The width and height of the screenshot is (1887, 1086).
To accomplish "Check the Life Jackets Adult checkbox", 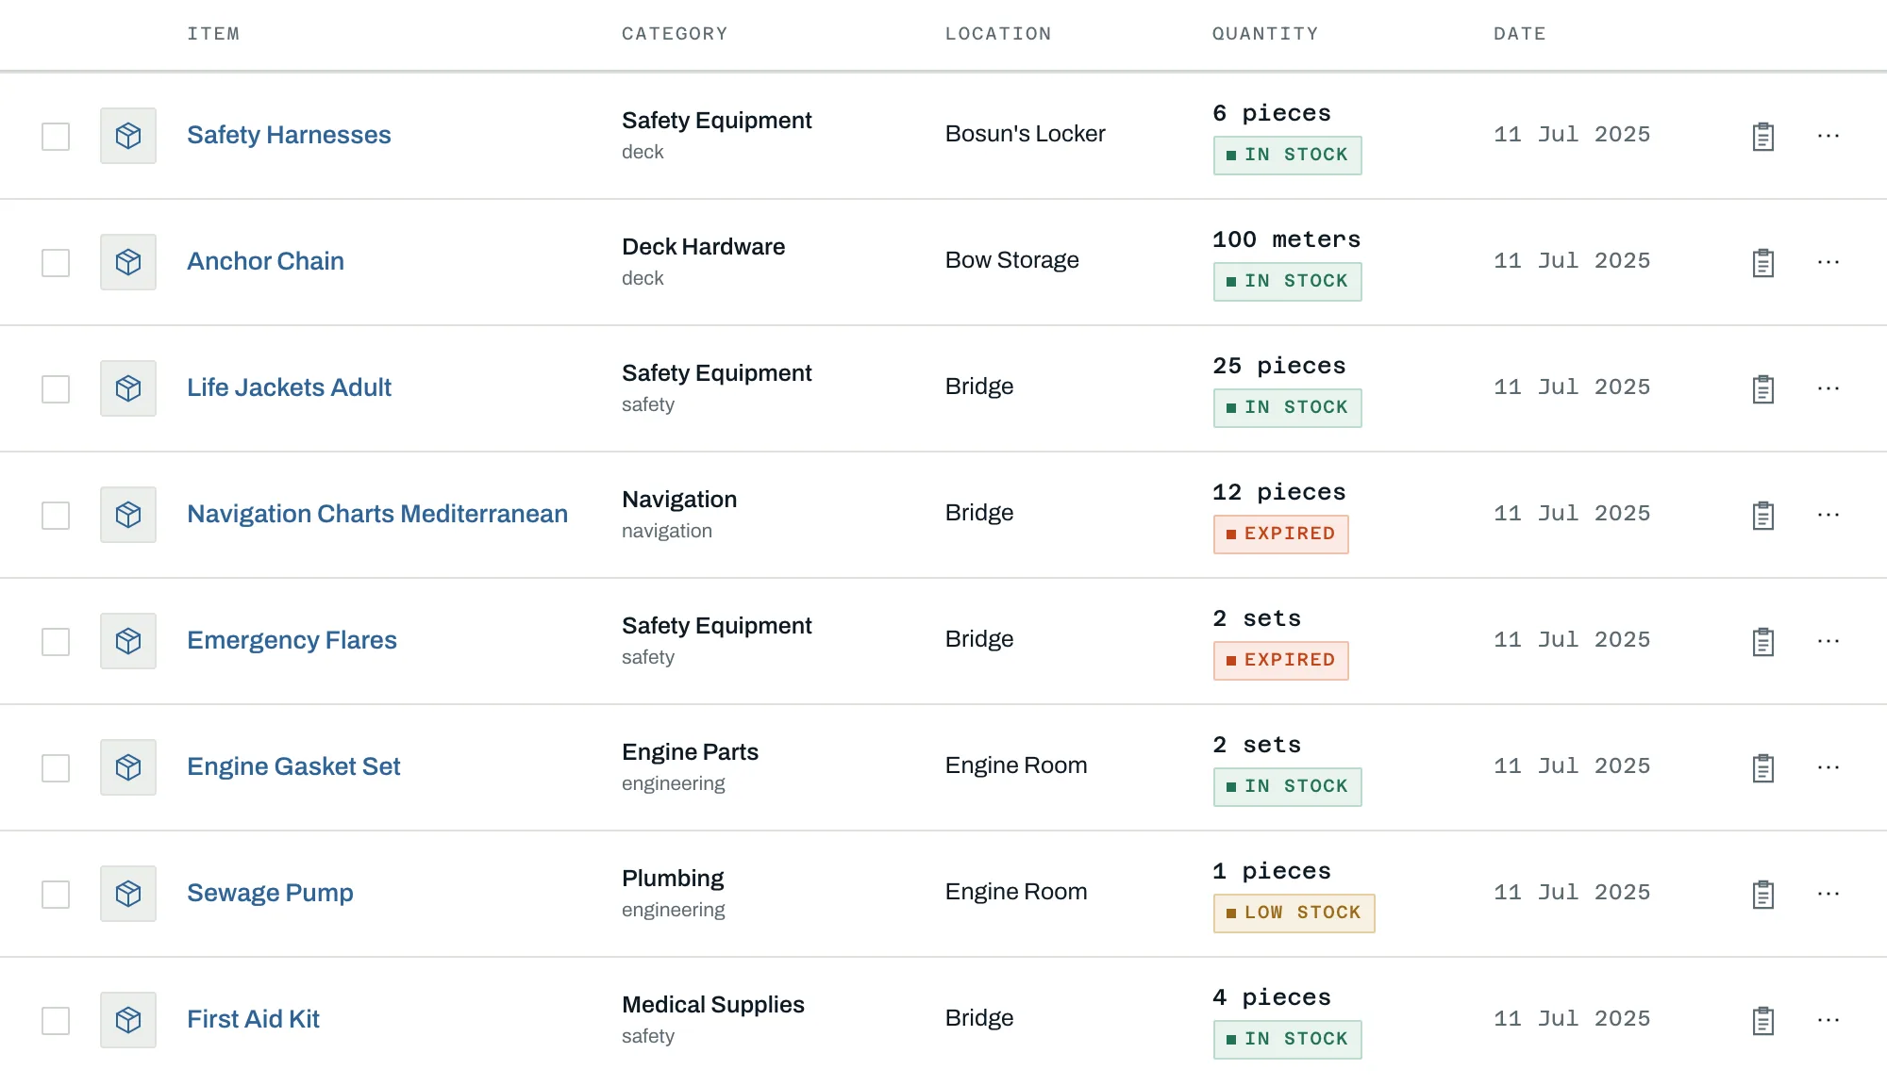I will [x=56, y=388].
